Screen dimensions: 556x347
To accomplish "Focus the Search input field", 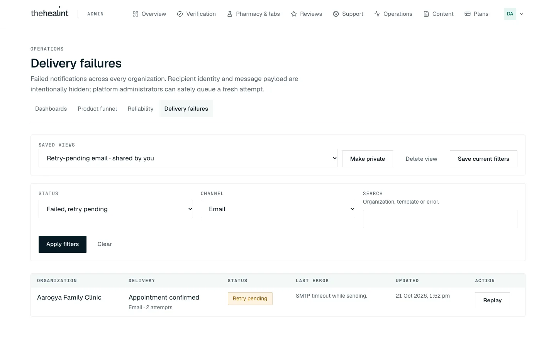I will 440,219.
